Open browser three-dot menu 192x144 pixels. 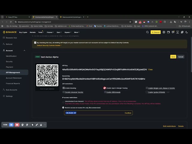(x=189, y=22)
